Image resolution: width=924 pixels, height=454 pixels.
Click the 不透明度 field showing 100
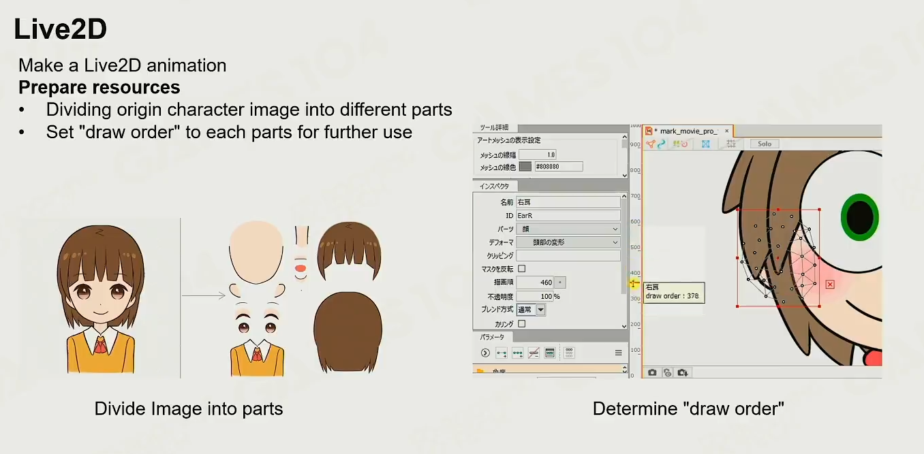point(535,297)
